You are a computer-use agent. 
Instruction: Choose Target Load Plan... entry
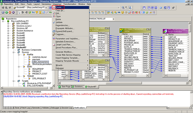(71, 45)
